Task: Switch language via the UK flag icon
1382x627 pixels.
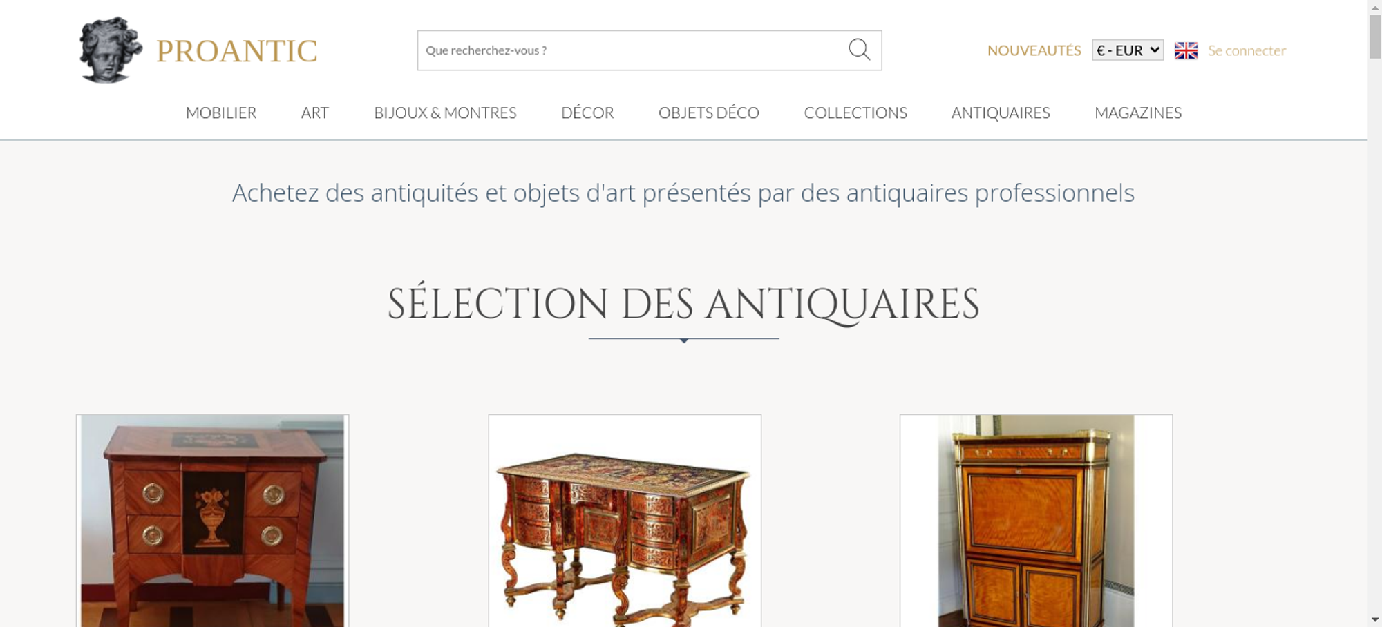Action: tap(1186, 50)
